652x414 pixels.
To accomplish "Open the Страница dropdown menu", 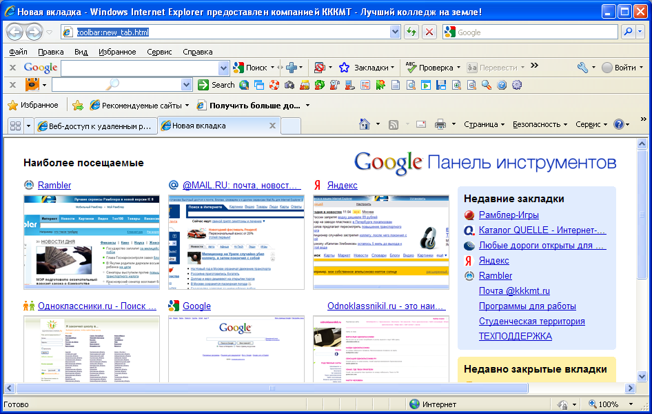I will pos(484,124).
